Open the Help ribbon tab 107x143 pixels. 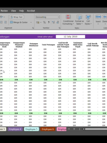pyautogui.click(x=22, y=11)
